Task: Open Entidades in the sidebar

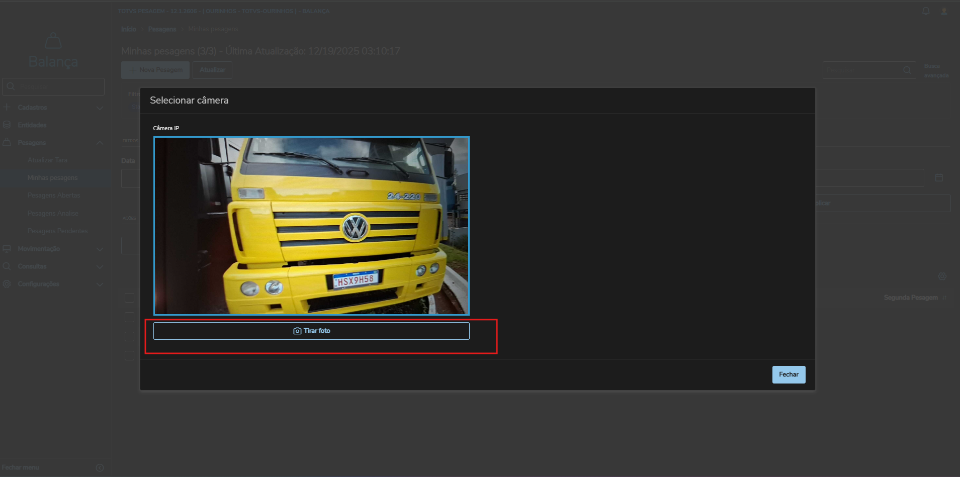Action: (x=32, y=125)
